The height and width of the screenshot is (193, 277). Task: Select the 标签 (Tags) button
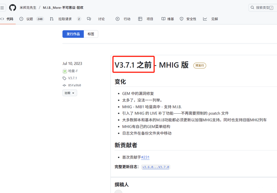(91, 34)
